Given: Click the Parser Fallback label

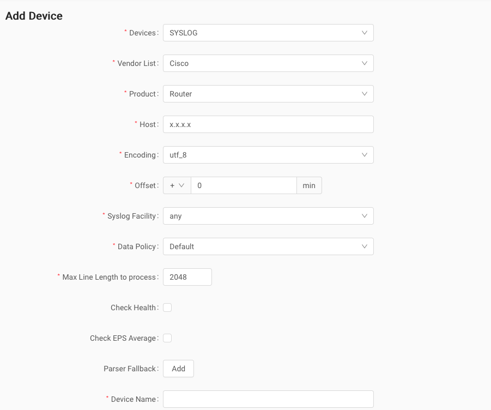Looking at the screenshot, I should click(130, 369).
